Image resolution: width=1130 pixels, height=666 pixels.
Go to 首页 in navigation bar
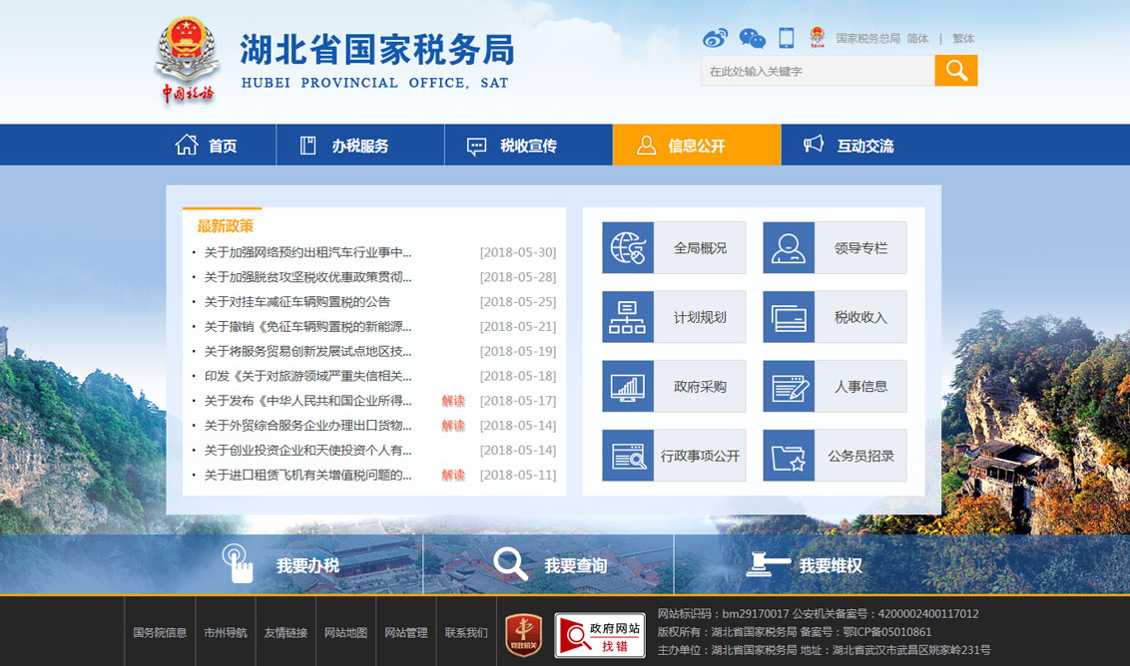(x=208, y=146)
